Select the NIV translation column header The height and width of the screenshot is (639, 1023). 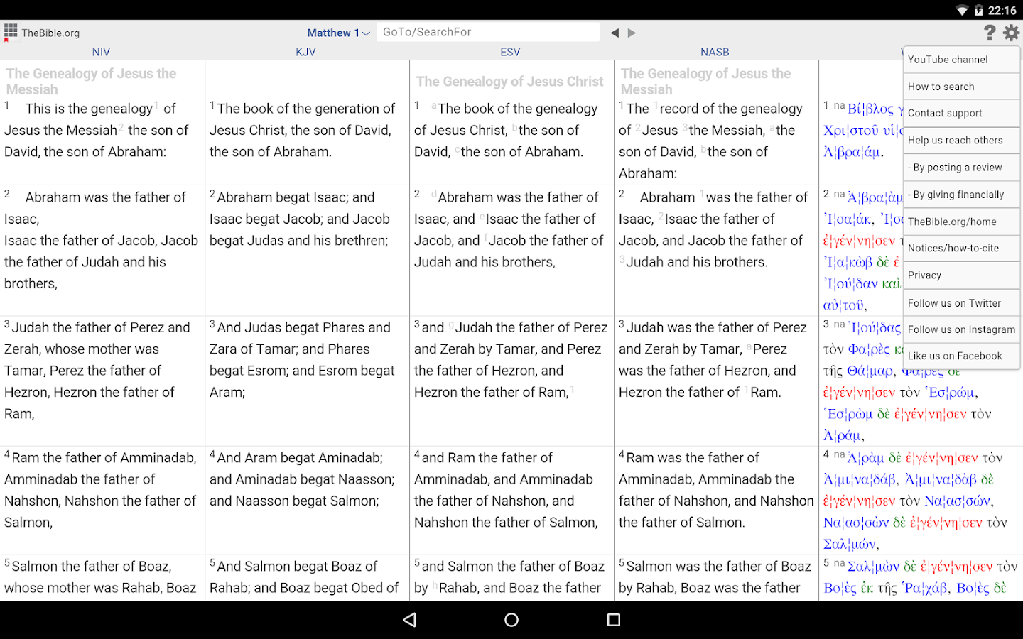[x=101, y=52]
